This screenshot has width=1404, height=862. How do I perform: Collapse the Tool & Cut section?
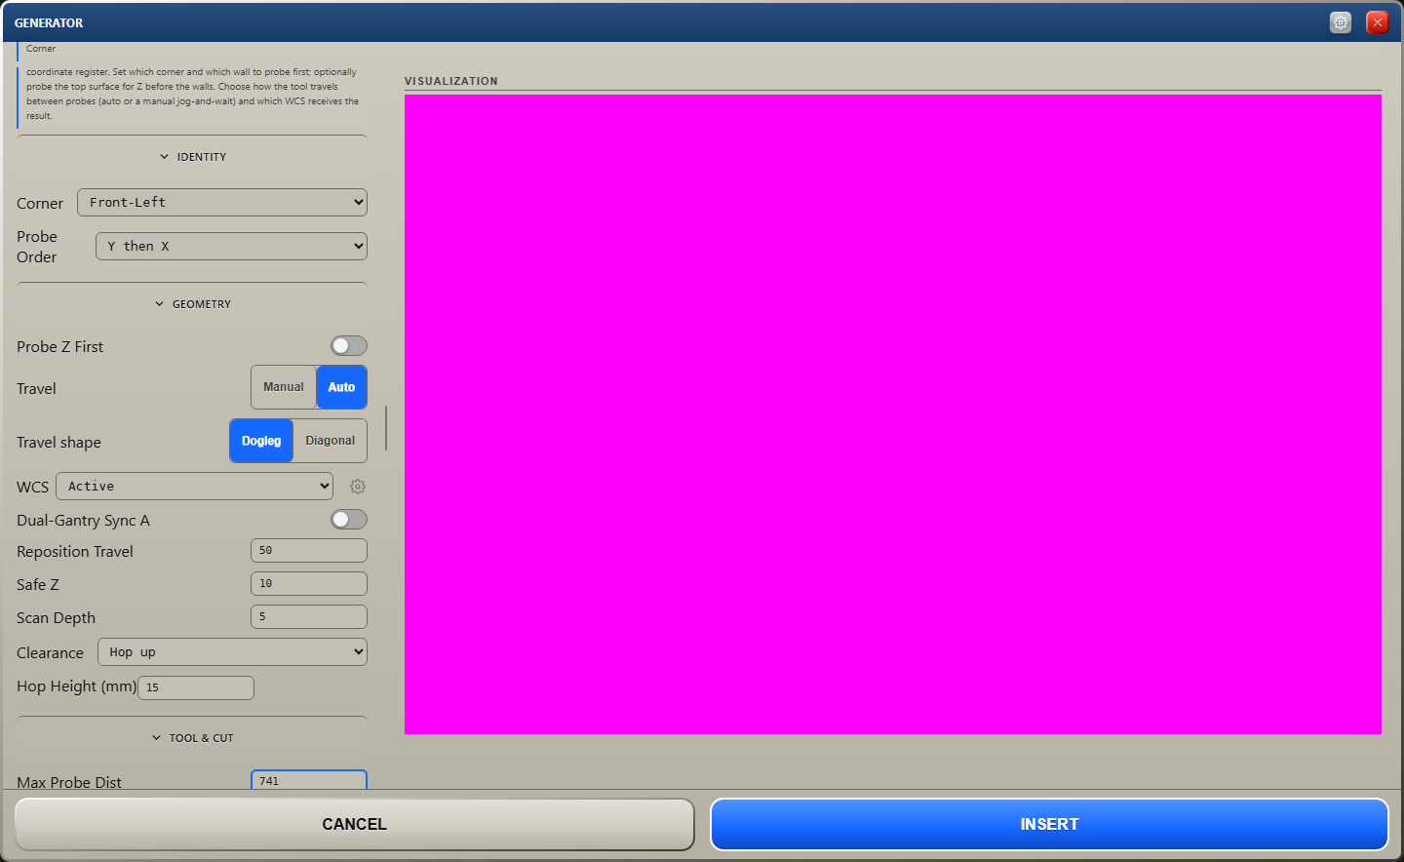pos(192,738)
